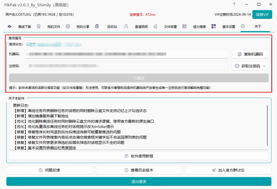The image size is (277, 189).
Task: Open 查看历史版本
Action: point(139,170)
